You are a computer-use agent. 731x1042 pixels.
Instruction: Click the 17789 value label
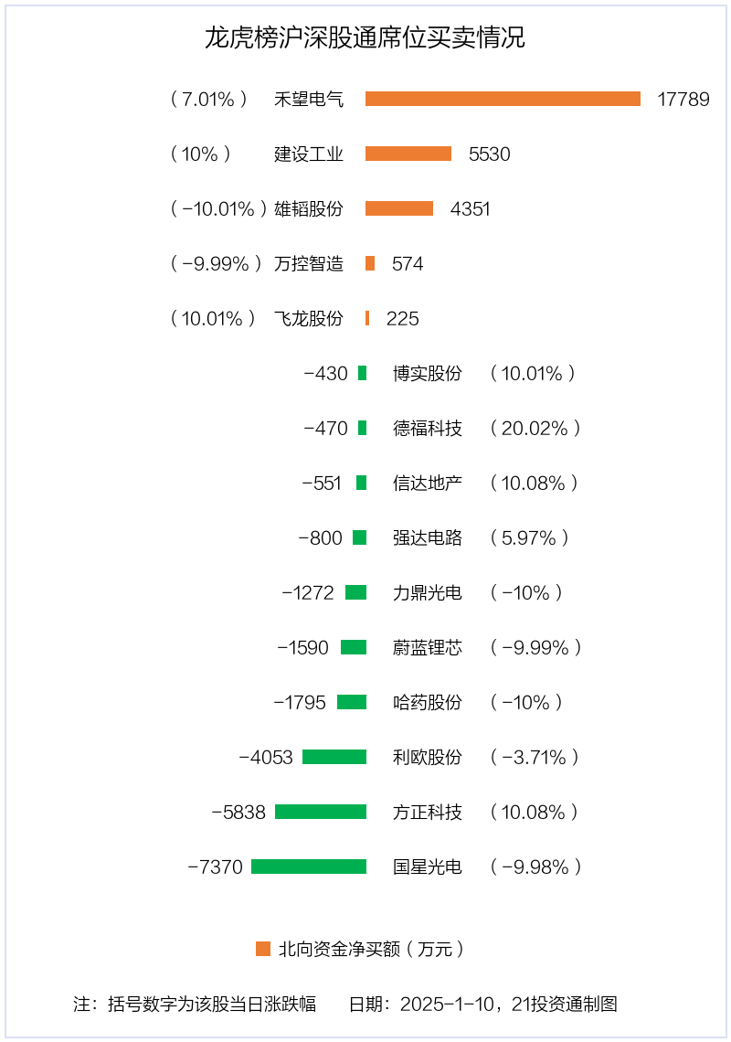pos(683,99)
